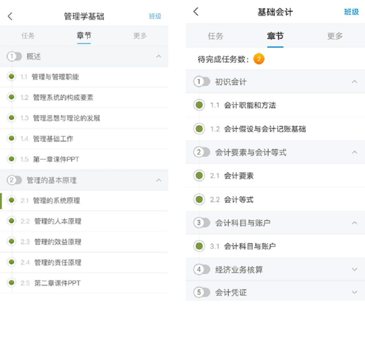365x341 pixels.
Task: Tap back arrow on 基础会计 page
Action: pyautogui.click(x=196, y=12)
